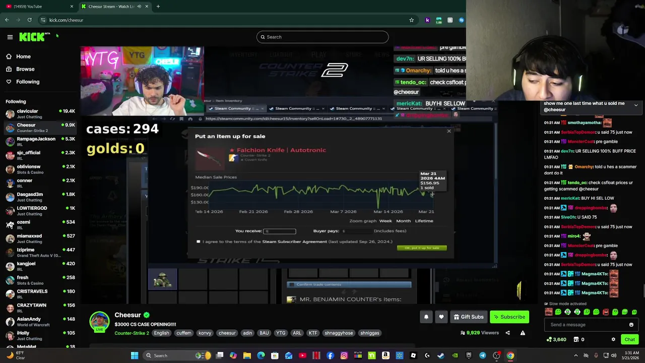Open the taskbar clock showing 1:31 AM
This screenshot has height=363, width=645.
(x=631, y=355)
